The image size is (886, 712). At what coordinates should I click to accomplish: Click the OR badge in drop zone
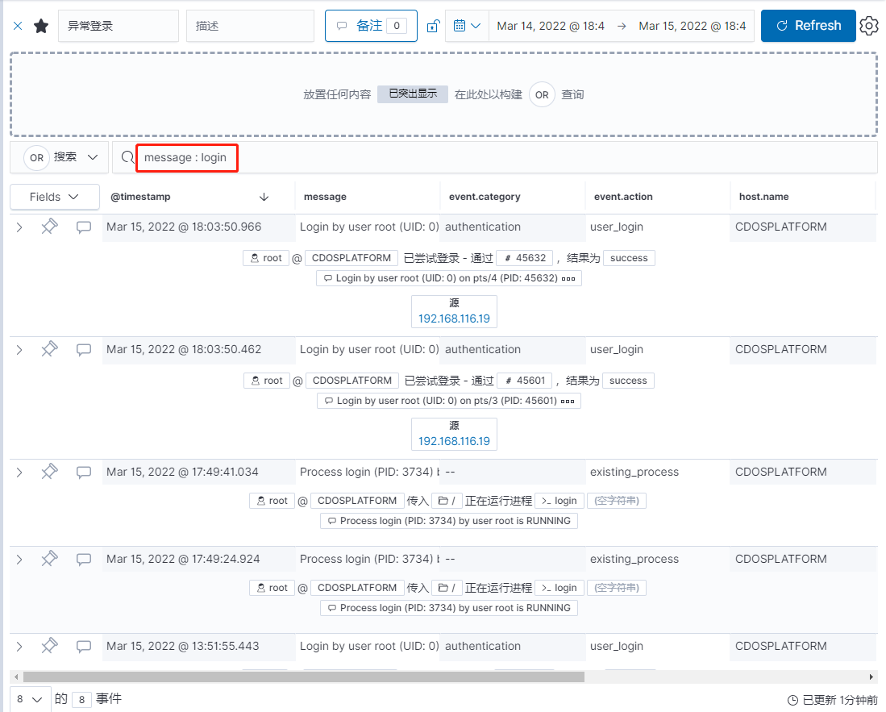tap(542, 95)
